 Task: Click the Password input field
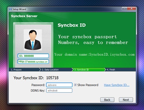pyautogui.click(x=59, y=85)
